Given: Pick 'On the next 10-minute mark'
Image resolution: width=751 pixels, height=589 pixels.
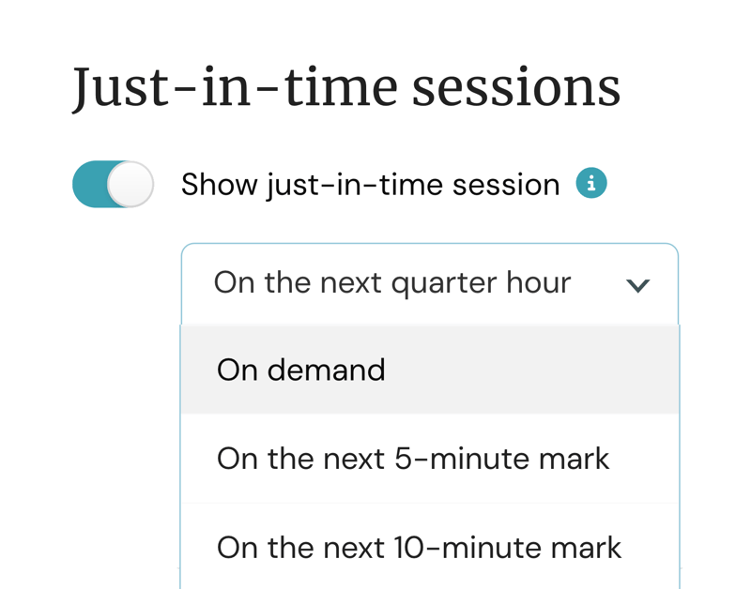Looking at the screenshot, I should point(419,547).
